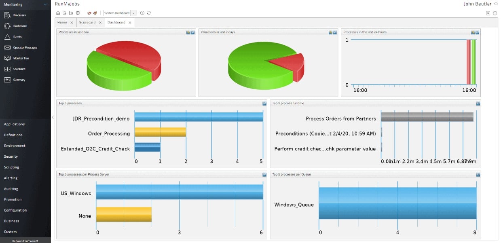Open Scorecard in the Monitoring sidebar
The width and height of the screenshot is (501, 243).
coord(15,69)
